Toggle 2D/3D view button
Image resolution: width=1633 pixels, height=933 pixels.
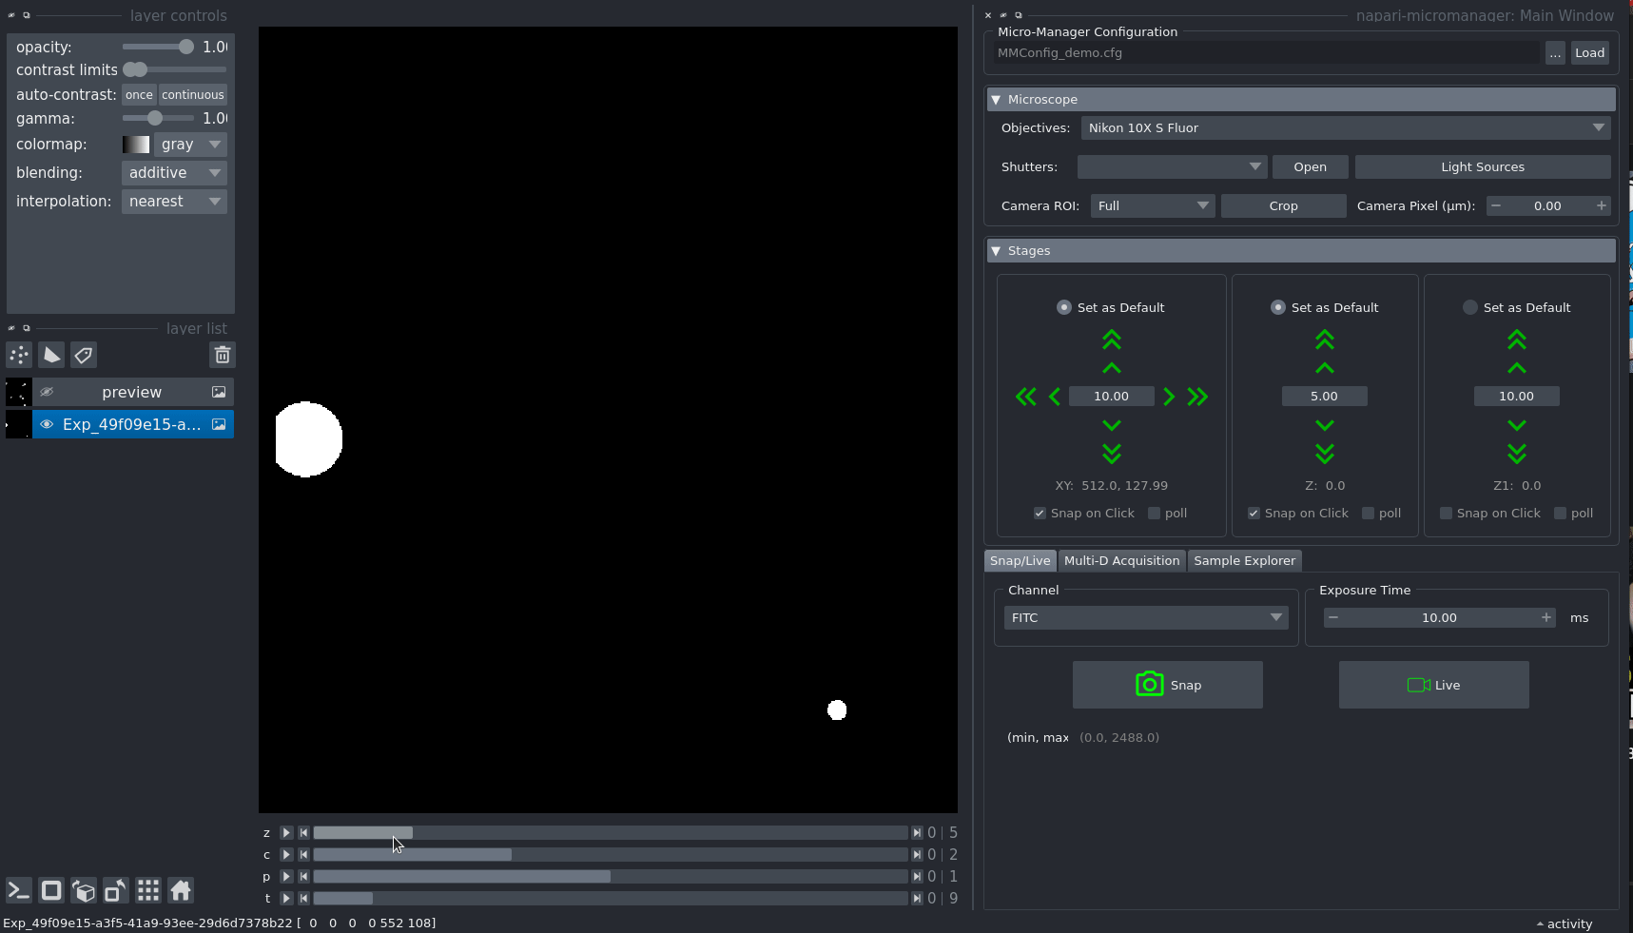(x=51, y=890)
